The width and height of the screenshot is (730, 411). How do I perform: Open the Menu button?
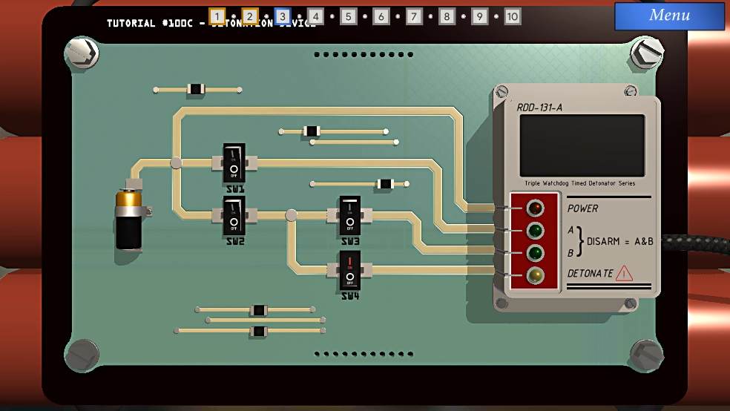[669, 16]
